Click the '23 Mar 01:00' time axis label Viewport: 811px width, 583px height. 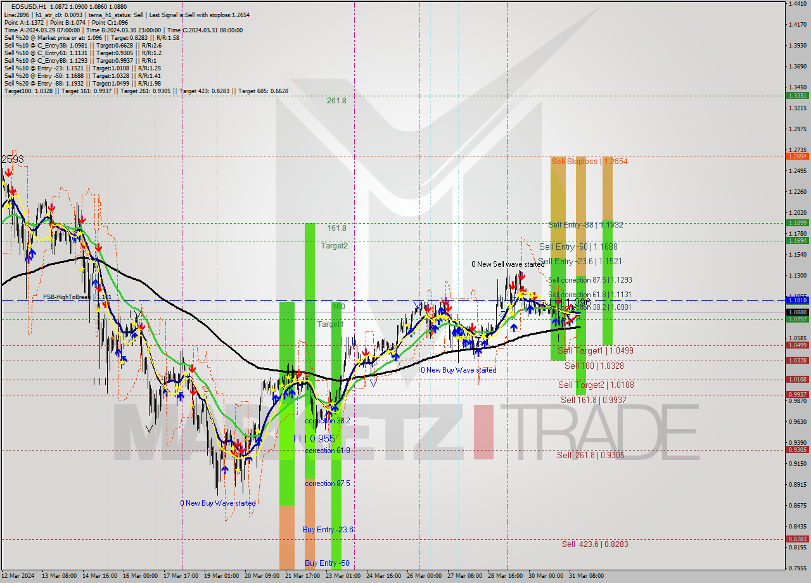(x=342, y=576)
